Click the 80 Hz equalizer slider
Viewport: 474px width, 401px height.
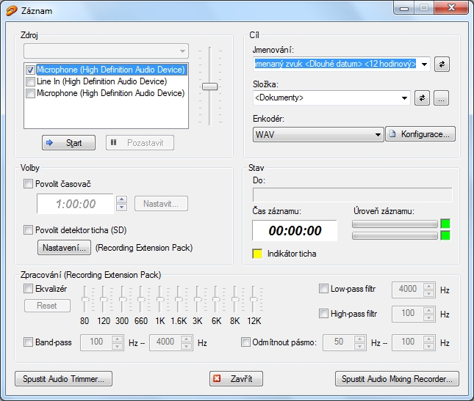pos(85,299)
